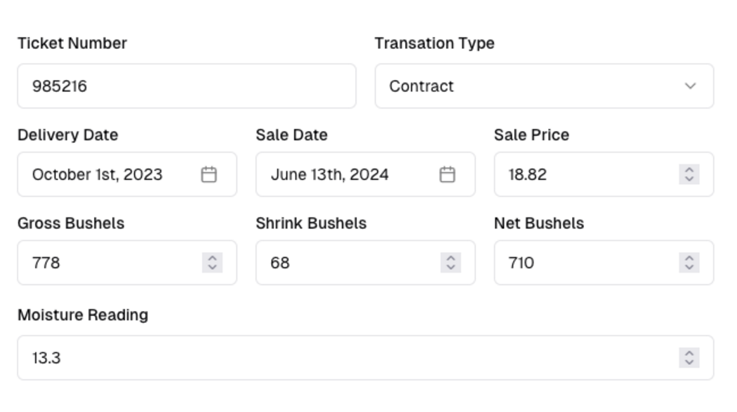The width and height of the screenshot is (737, 412).
Task: Click the Moisture Reading label
Action: pos(83,315)
